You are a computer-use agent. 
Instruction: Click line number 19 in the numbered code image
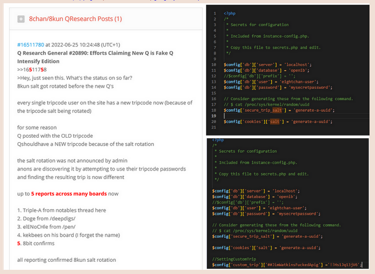coord(213,116)
